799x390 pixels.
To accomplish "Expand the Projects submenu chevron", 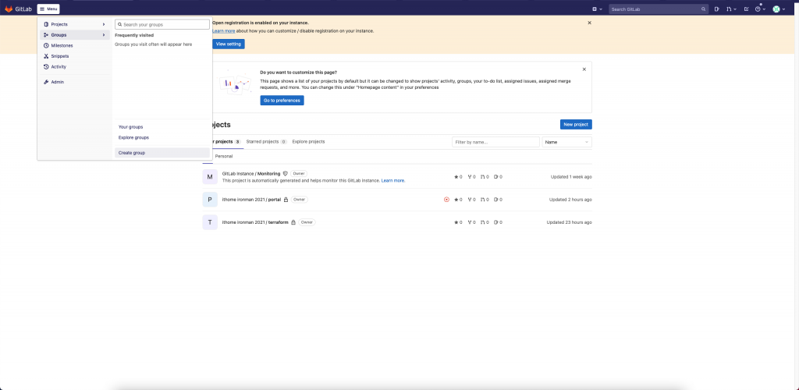I will click(104, 24).
